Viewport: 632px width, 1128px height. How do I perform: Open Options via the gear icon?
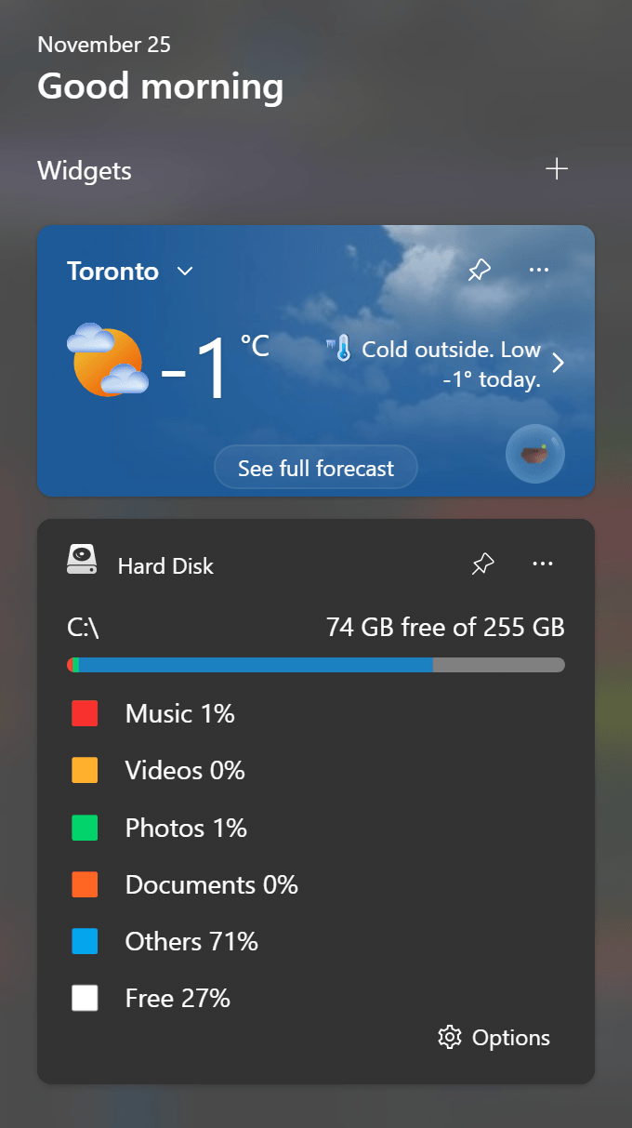pos(449,1037)
